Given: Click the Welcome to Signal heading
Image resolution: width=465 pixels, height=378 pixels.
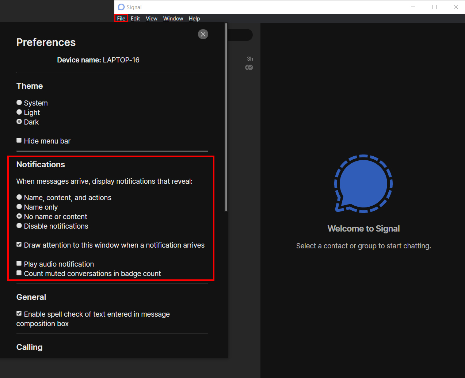Looking at the screenshot, I should pyautogui.click(x=363, y=229).
